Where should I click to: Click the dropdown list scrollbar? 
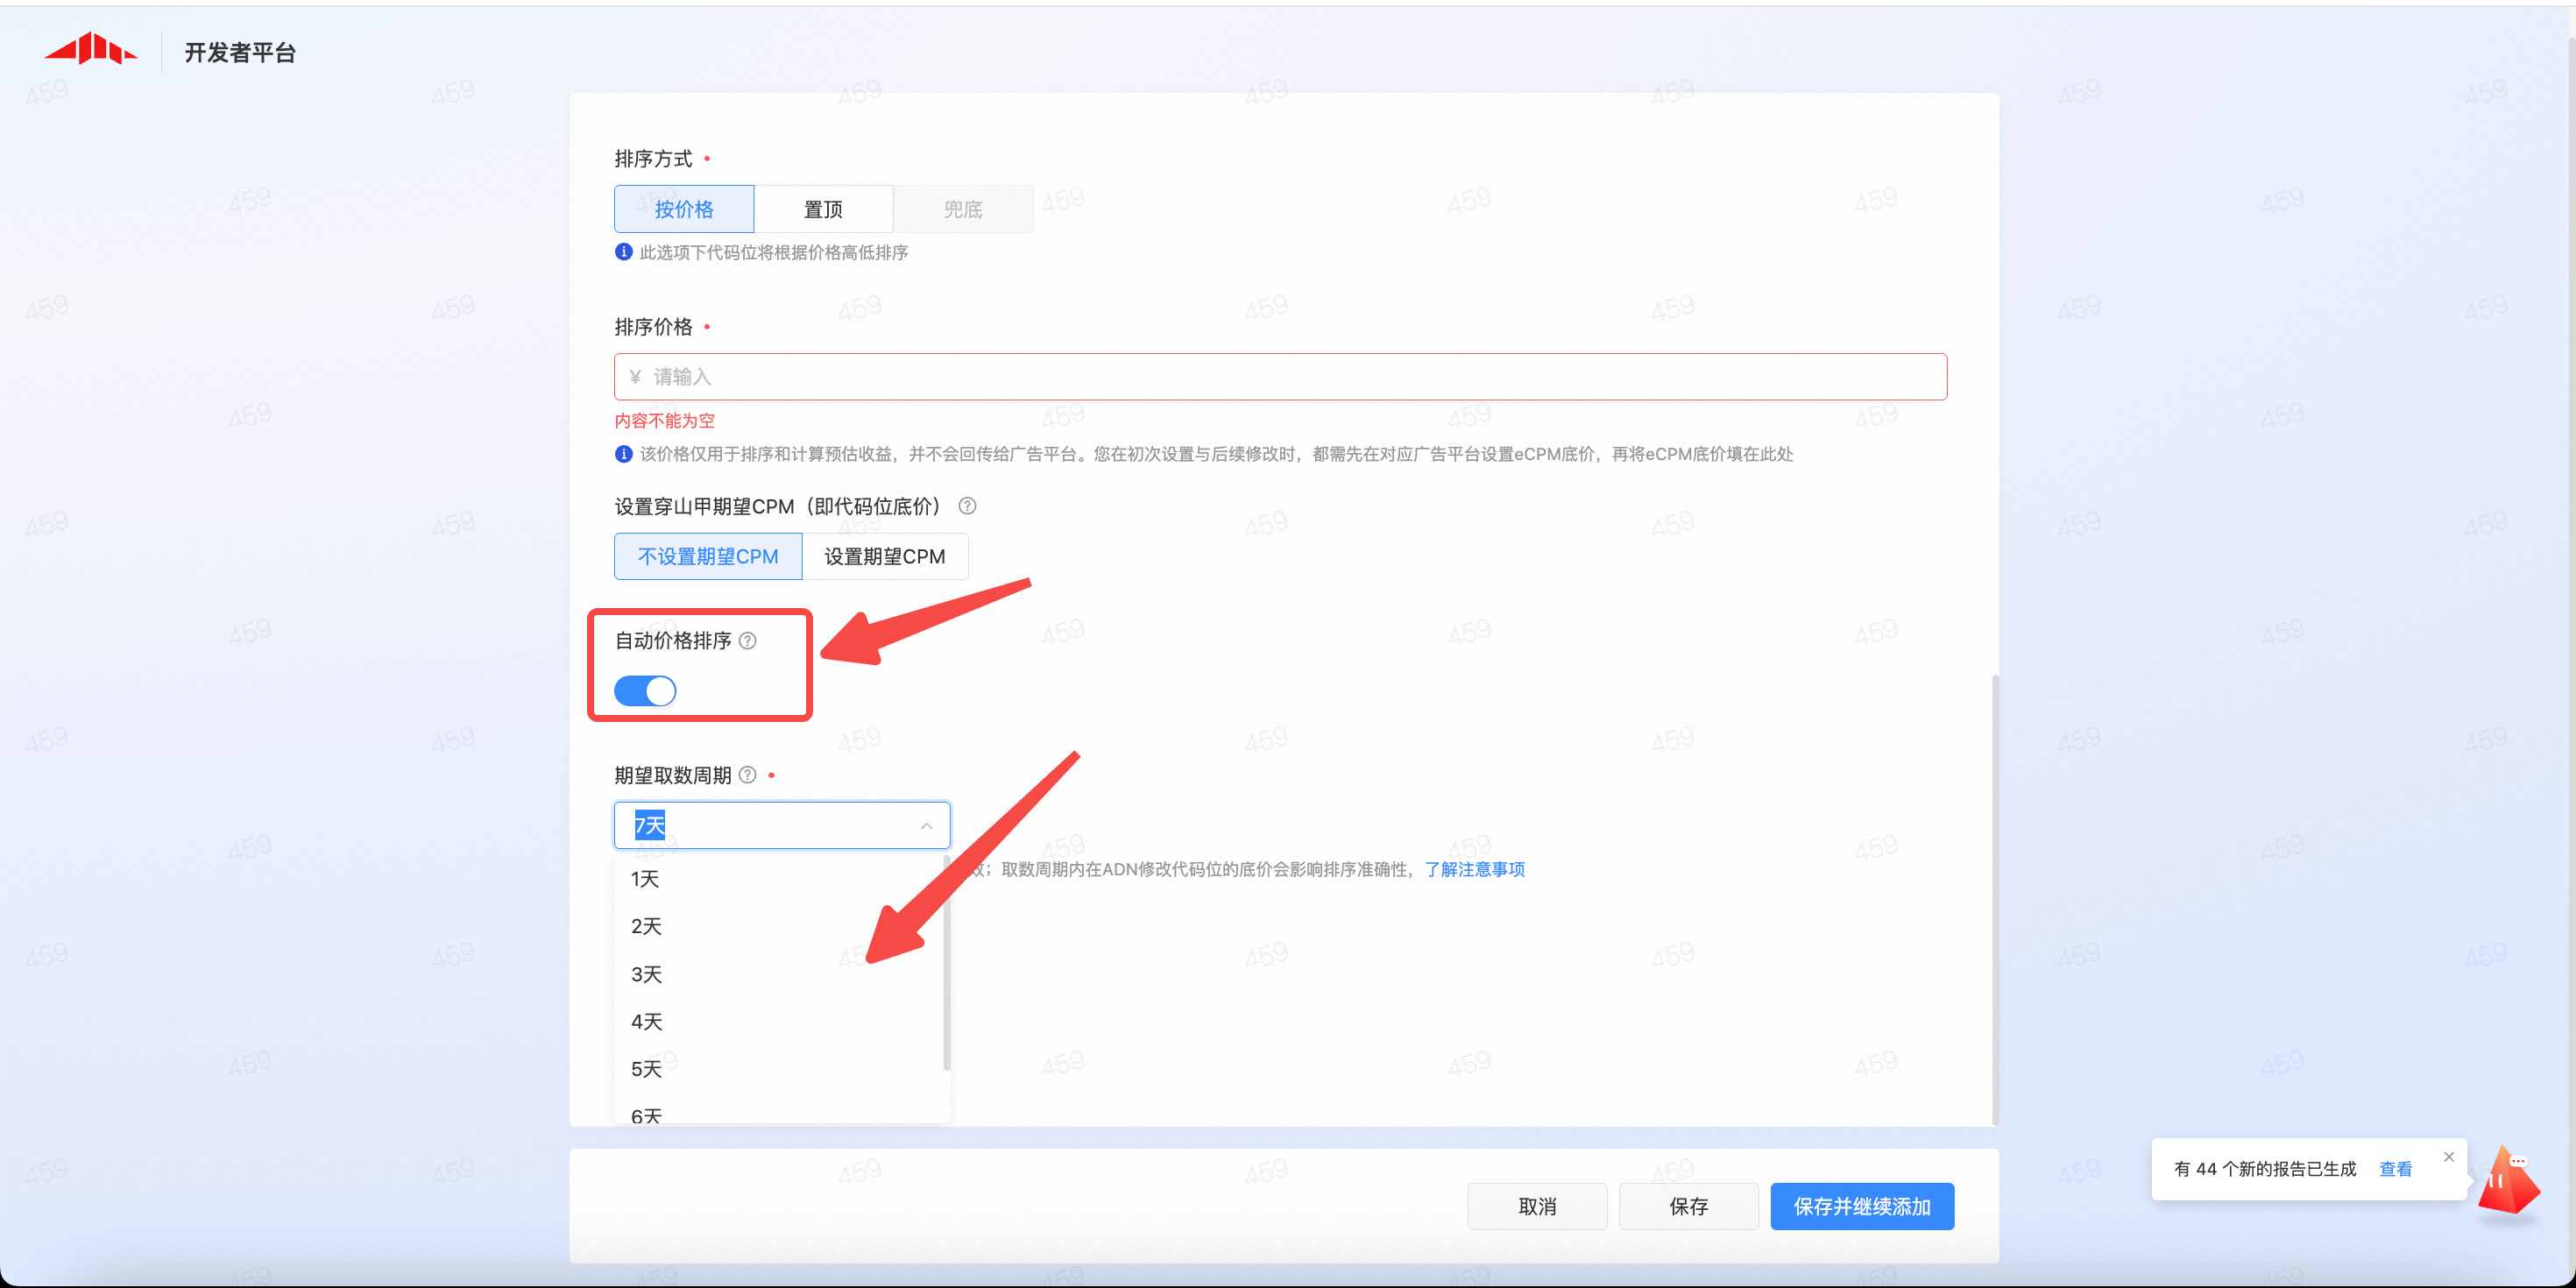(x=946, y=965)
